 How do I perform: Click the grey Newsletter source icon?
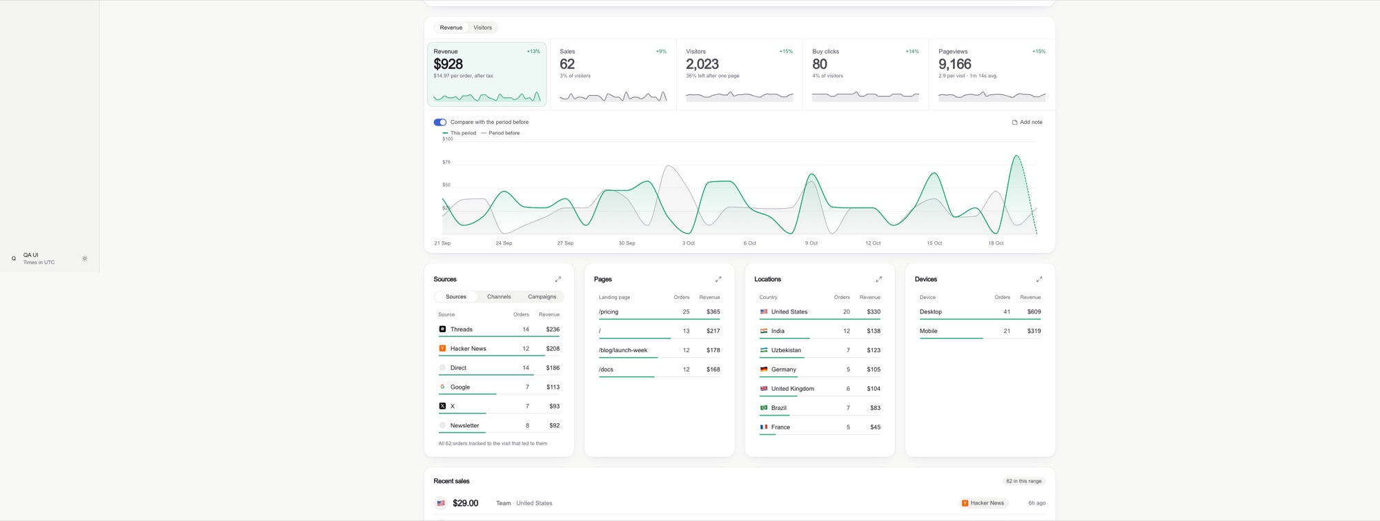tap(442, 426)
